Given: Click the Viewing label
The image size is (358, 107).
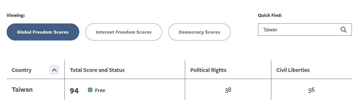Looking at the screenshot, I should click(x=16, y=15).
